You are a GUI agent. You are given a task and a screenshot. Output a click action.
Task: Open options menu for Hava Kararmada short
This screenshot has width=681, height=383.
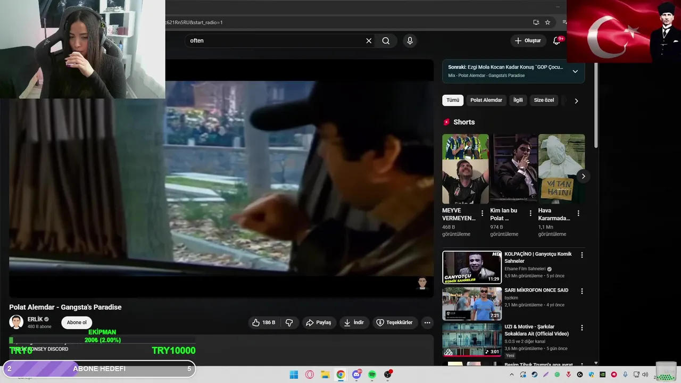(578, 213)
